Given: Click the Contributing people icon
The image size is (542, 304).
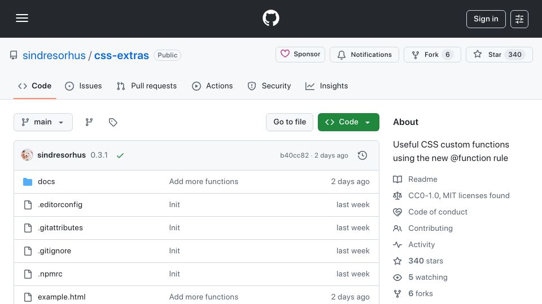Looking at the screenshot, I should (397, 228).
